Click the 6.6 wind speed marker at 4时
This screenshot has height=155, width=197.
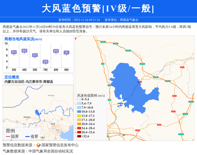pos(24,51)
